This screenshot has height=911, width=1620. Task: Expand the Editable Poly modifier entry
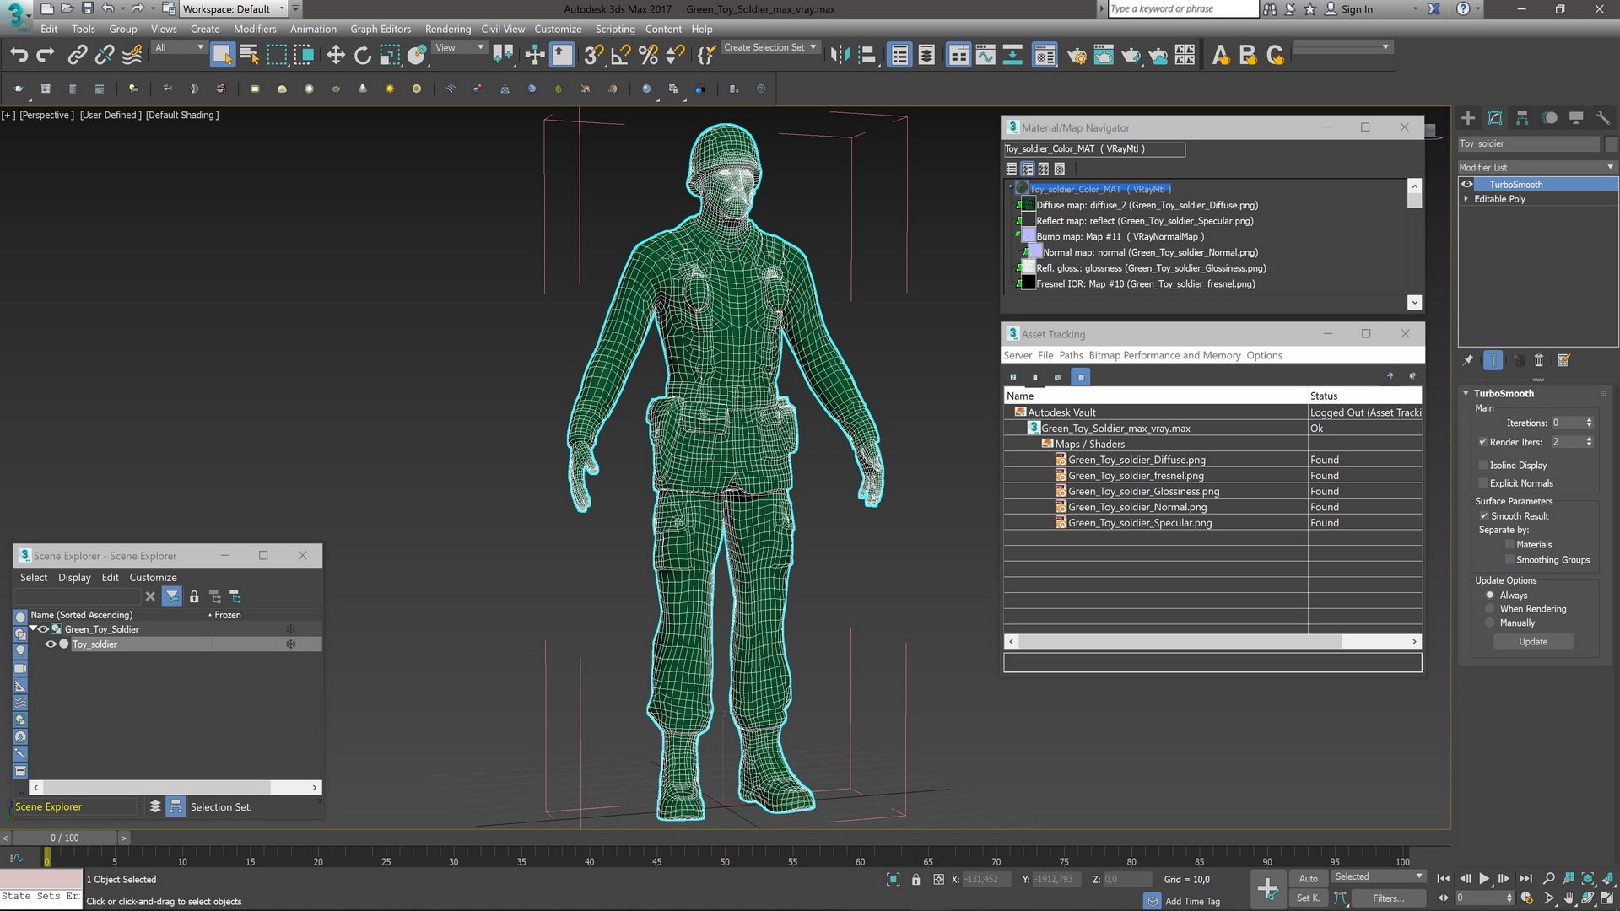pos(1466,199)
